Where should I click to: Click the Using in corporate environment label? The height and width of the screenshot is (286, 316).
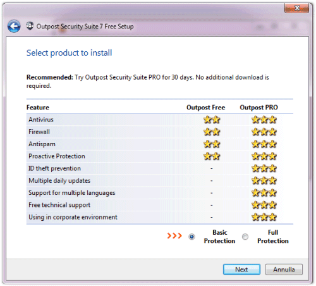coord(73,217)
